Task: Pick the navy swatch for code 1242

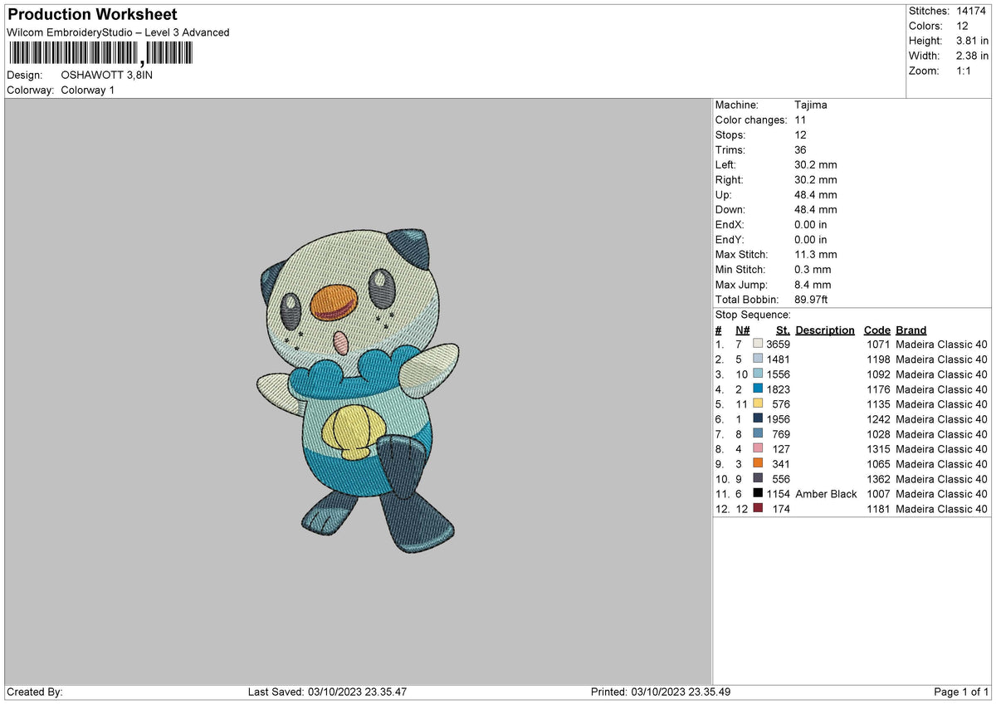Action: pyautogui.click(x=758, y=418)
